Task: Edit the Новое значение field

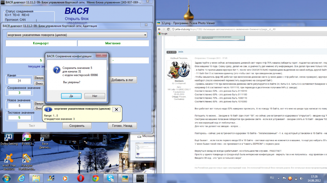Action: (19, 106)
